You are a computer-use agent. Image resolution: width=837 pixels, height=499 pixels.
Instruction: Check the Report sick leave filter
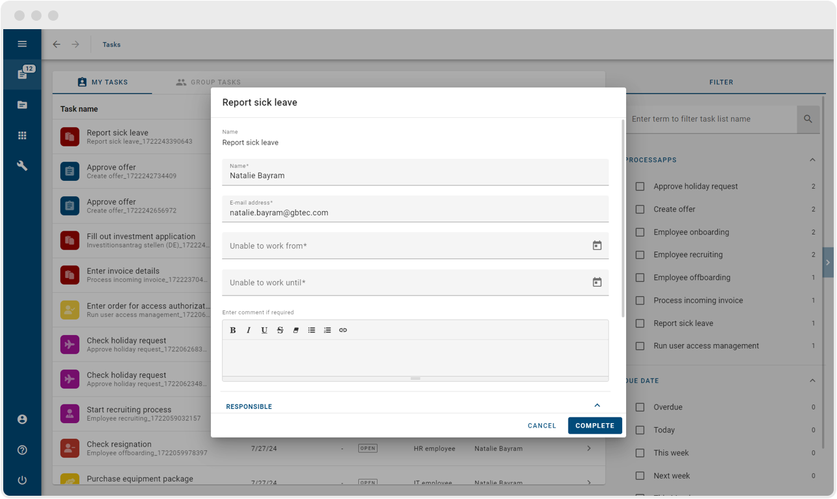pyautogui.click(x=640, y=323)
